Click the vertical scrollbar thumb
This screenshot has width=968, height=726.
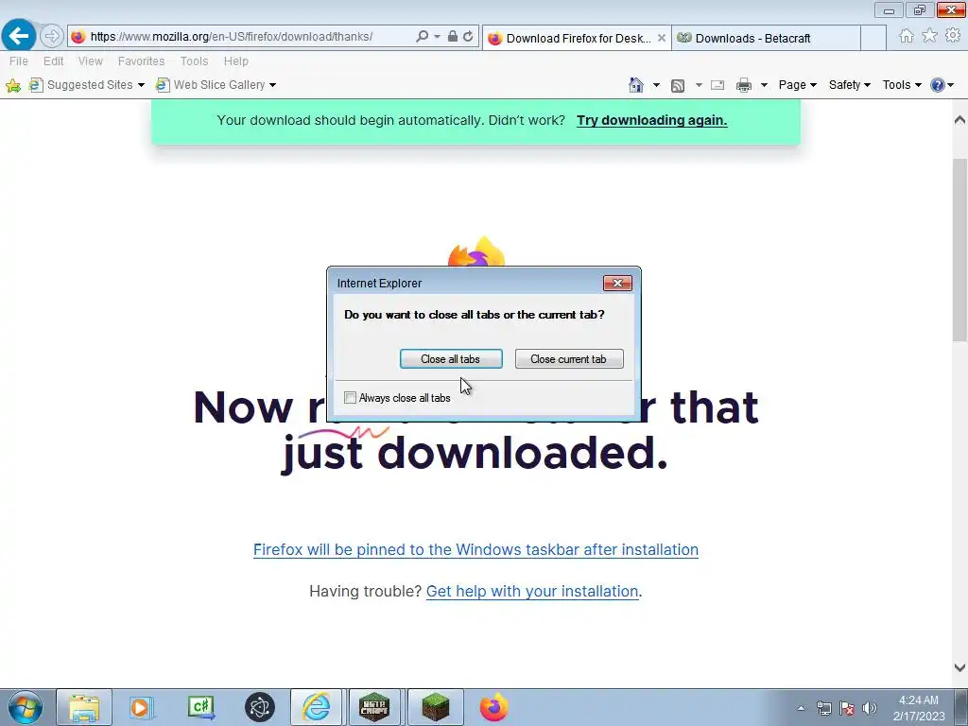coord(959,250)
